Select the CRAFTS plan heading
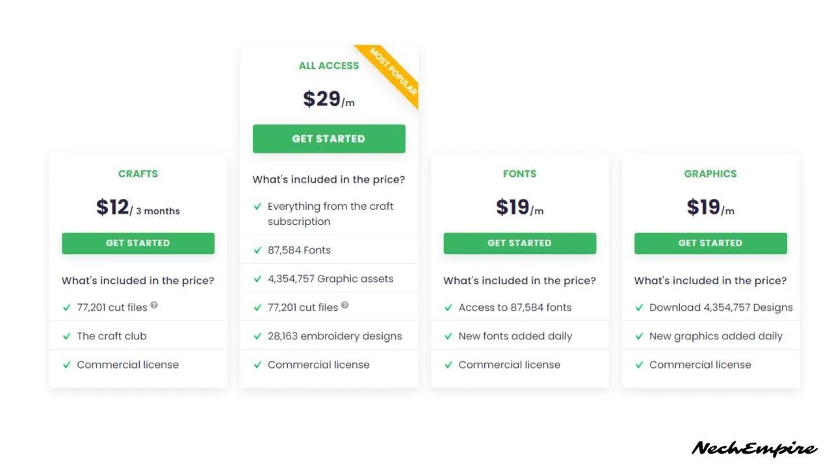Image resolution: width=832 pixels, height=468 pixels. 138,174
